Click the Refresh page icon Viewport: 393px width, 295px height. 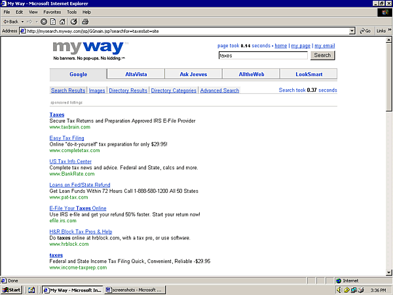coord(53,21)
